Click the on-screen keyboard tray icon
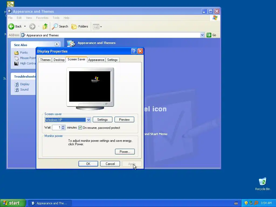This screenshot has height=207, width=276. point(236,203)
